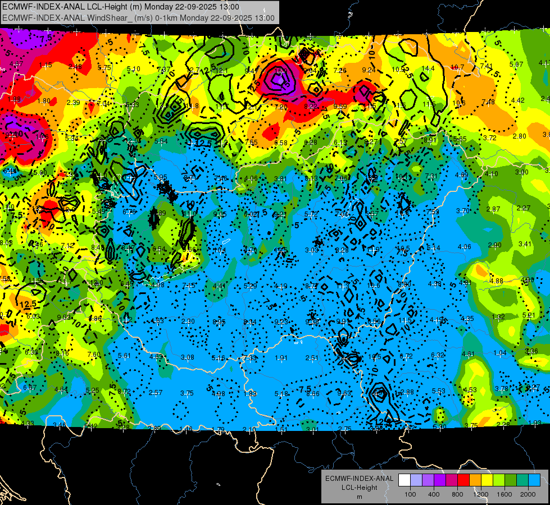The width and height of the screenshot is (550, 505).
Task: Click the yellow legend swatch
Action: (x=487, y=480)
